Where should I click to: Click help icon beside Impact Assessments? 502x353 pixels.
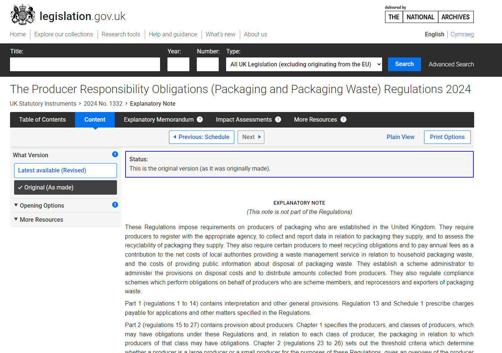(278, 119)
